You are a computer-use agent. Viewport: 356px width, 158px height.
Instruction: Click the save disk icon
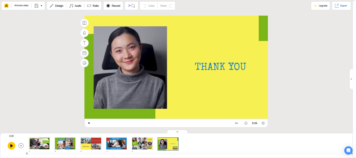(36, 6)
